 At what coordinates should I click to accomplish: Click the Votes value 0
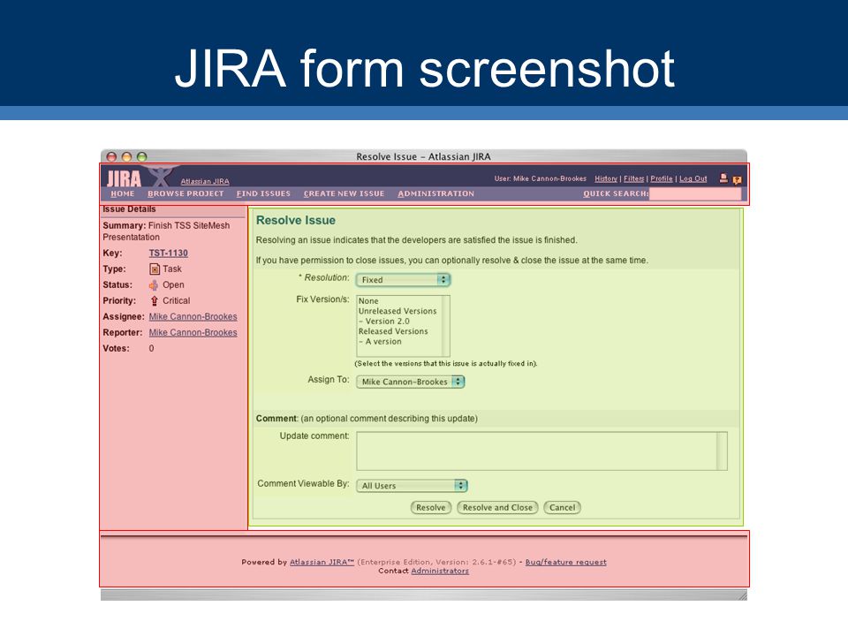click(151, 349)
